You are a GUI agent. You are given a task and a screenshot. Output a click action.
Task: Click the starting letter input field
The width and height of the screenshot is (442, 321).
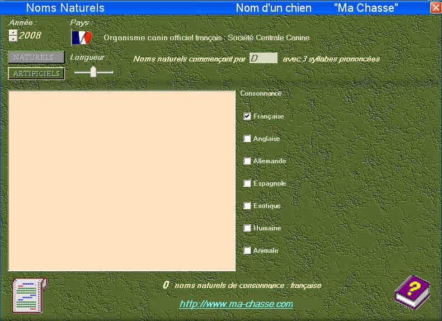264,58
